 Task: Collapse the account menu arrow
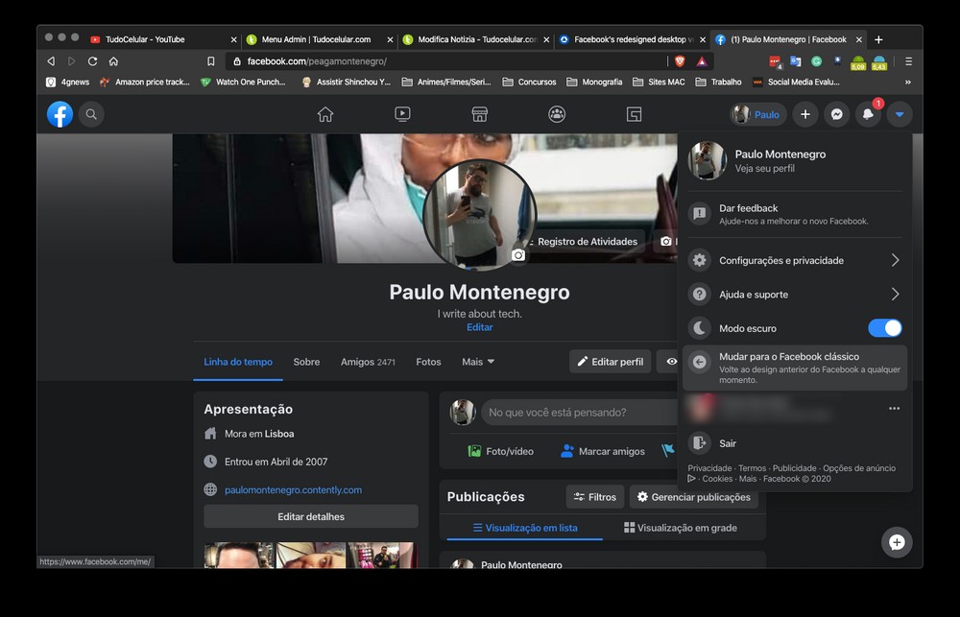coord(900,114)
